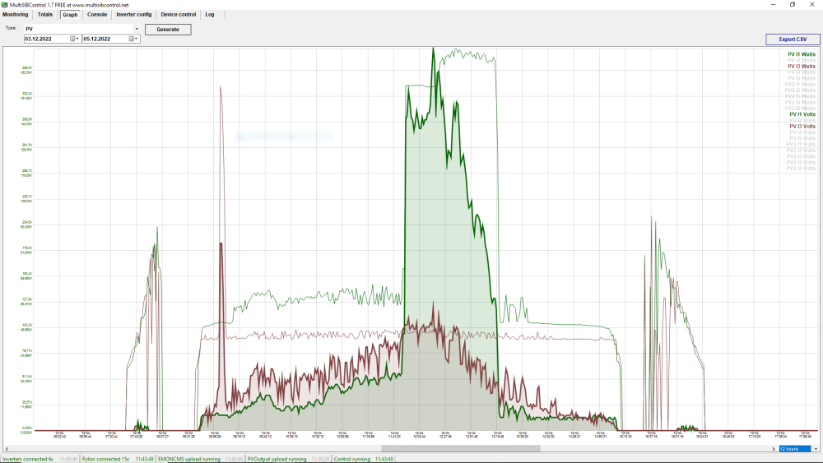Switch to the Totals tab

pos(45,15)
